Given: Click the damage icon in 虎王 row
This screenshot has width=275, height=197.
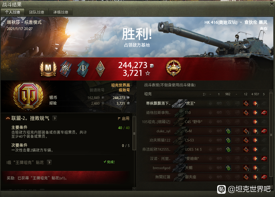Looking at the screenshot, I should coord(255,103).
